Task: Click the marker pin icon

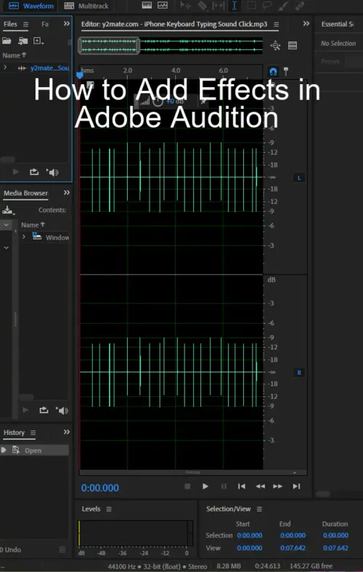Action: (x=285, y=71)
